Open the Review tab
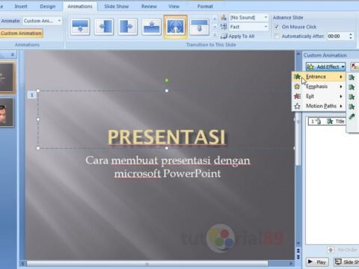The width and height of the screenshot is (359, 269). tap(149, 7)
